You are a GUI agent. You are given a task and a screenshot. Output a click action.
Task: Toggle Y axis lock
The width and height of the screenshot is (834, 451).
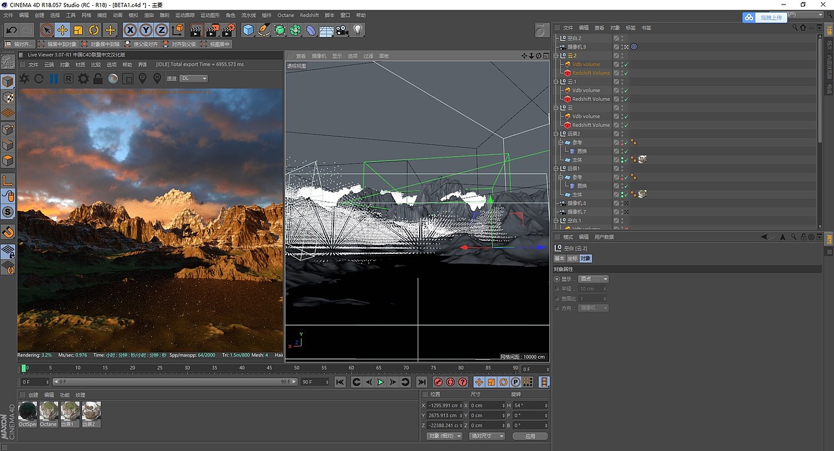point(146,30)
